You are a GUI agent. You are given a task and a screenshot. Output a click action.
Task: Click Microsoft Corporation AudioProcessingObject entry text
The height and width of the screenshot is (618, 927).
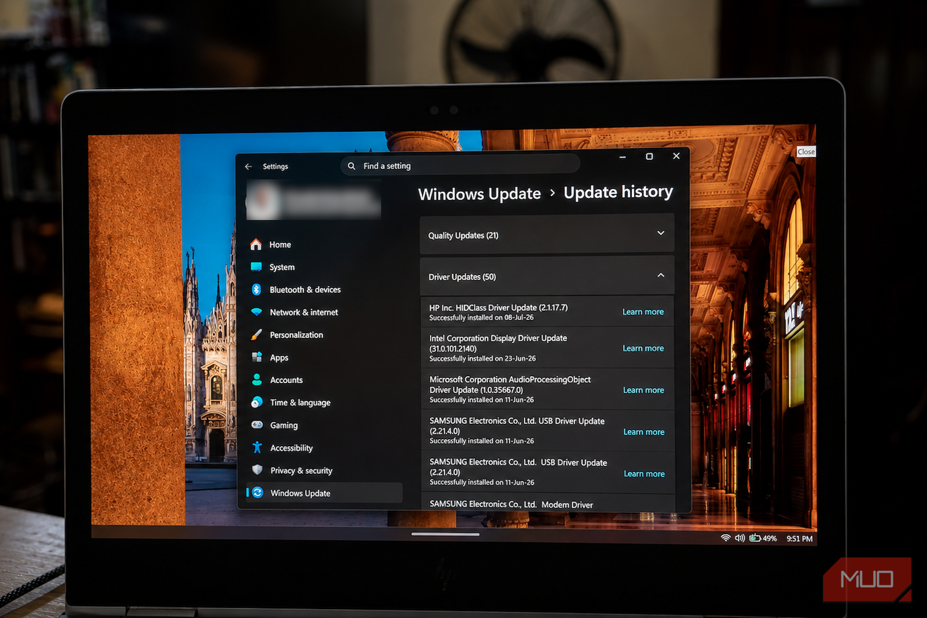tap(510, 384)
